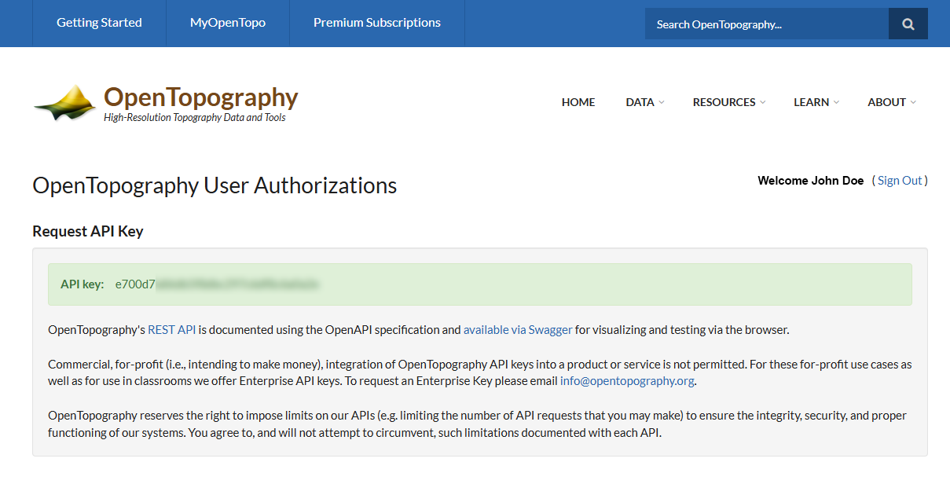The height and width of the screenshot is (484, 950).
Task: Click the OpenTopography mountain logo
Action: (x=65, y=103)
